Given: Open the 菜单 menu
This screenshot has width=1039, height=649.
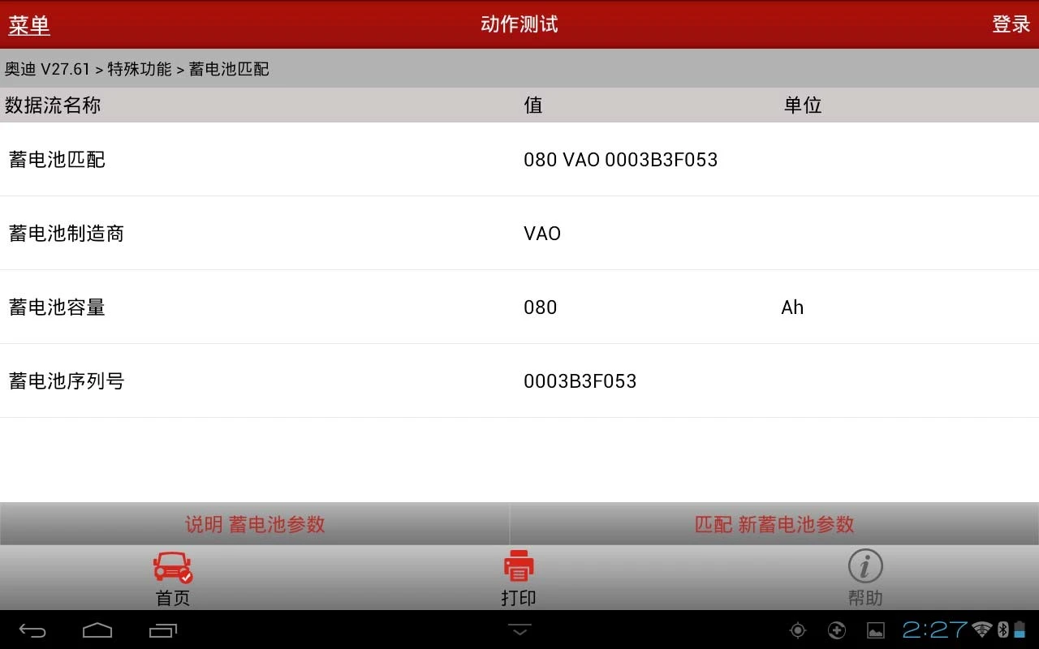Looking at the screenshot, I should pyautogui.click(x=29, y=24).
